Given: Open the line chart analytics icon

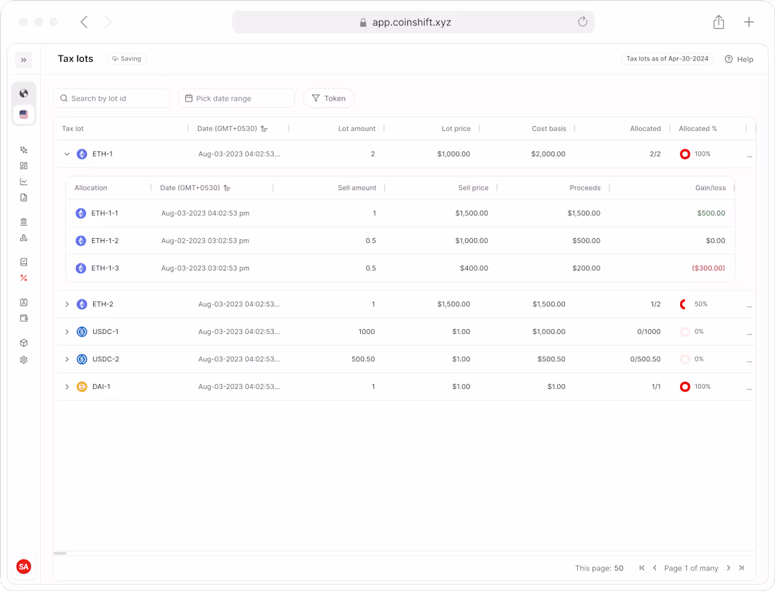Looking at the screenshot, I should pyautogui.click(x=24, y=181).
